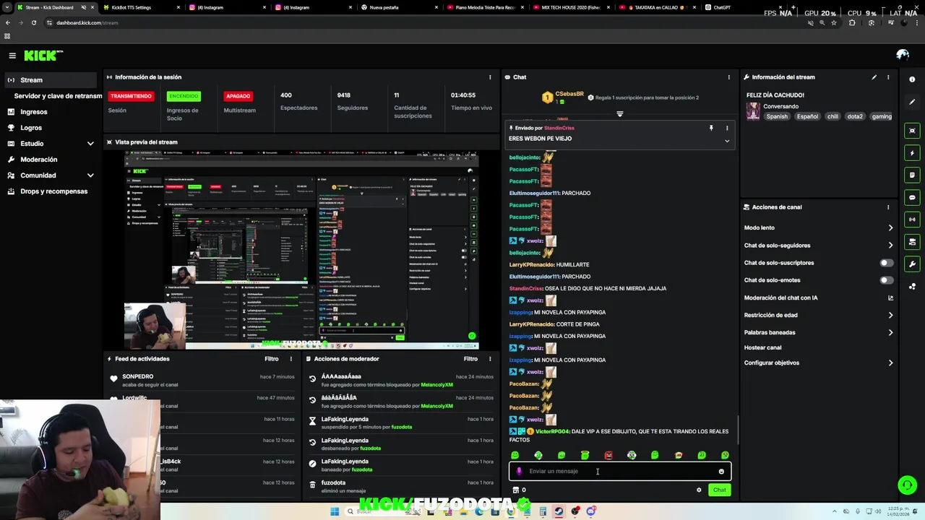
Task: Click the Kick logo
Action: point(43,56)
